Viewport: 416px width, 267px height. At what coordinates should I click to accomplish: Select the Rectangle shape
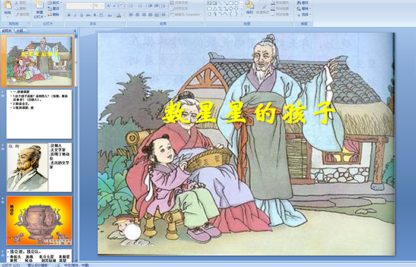coord(231,3)
